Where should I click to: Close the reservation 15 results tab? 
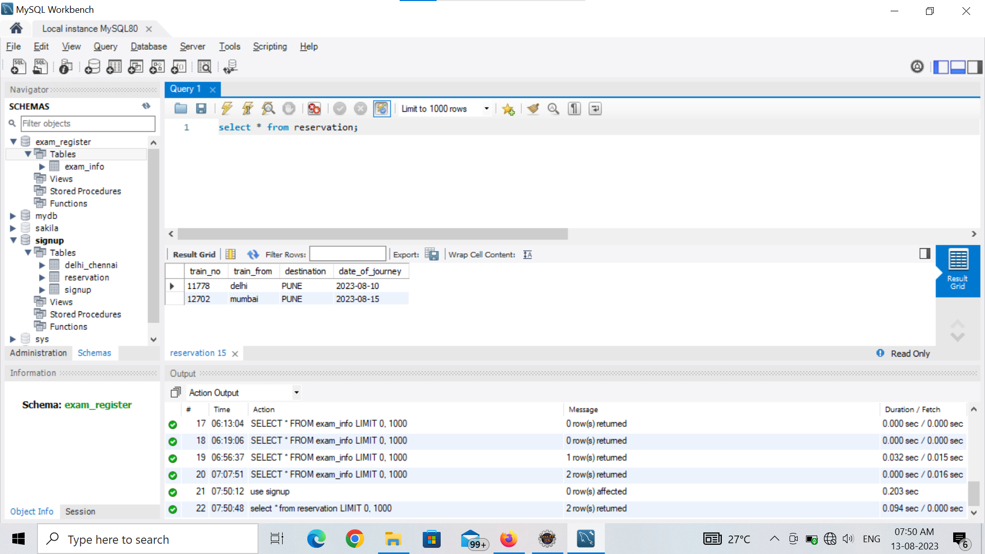235,353
